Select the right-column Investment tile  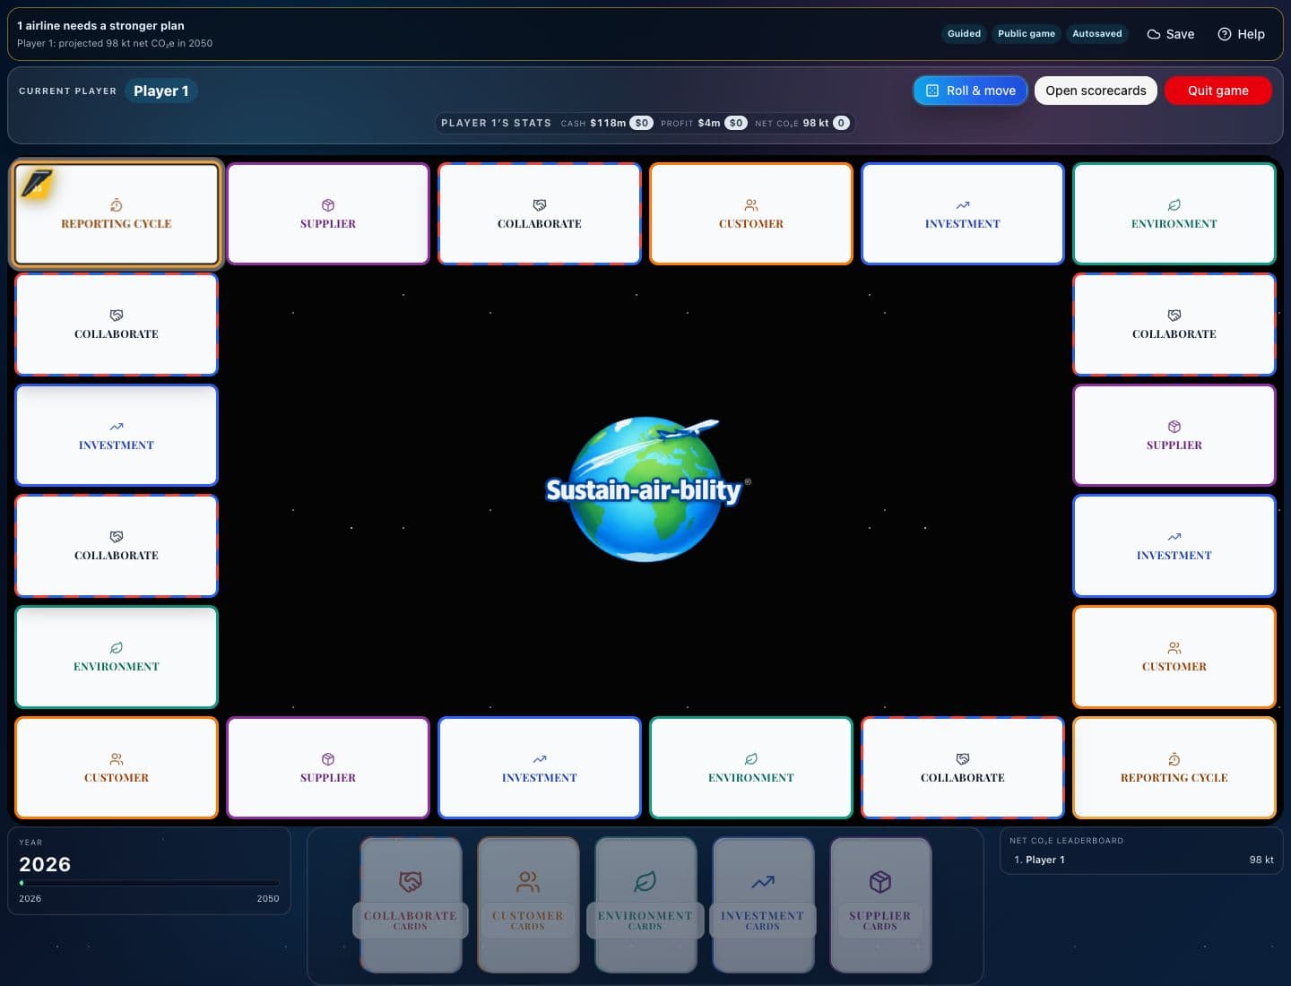pos(1174,546)
